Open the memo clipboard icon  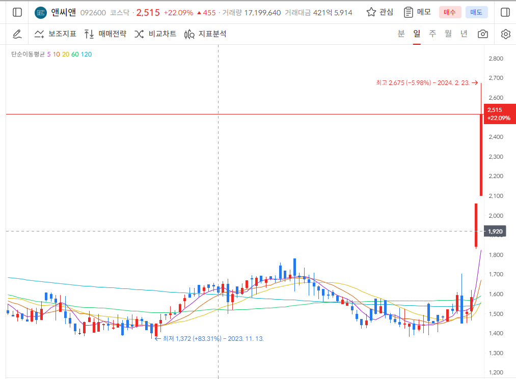(409, 13)
